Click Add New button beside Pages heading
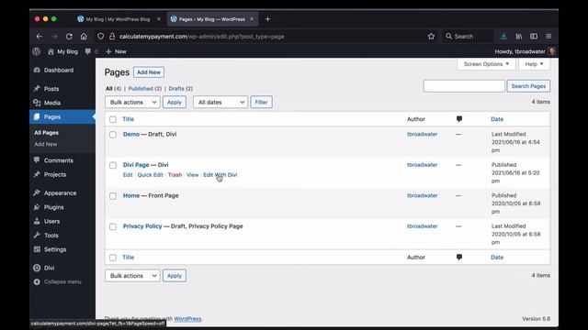The height and width of the screenshot is (330, 588). (149, 72)
